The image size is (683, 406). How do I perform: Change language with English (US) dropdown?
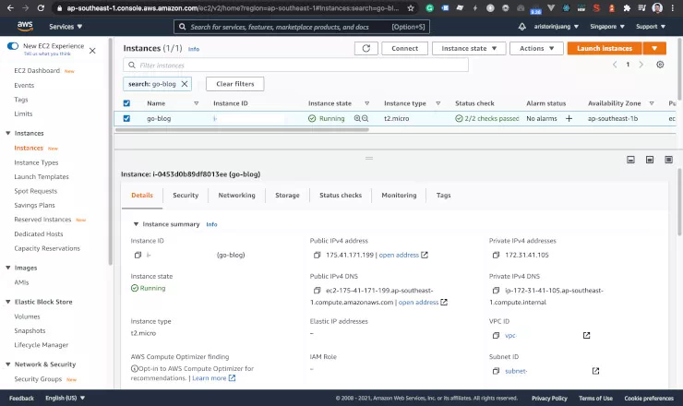(65, 398)
